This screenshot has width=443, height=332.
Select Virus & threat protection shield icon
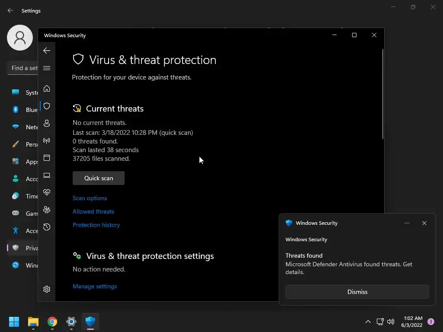point(47,106)
